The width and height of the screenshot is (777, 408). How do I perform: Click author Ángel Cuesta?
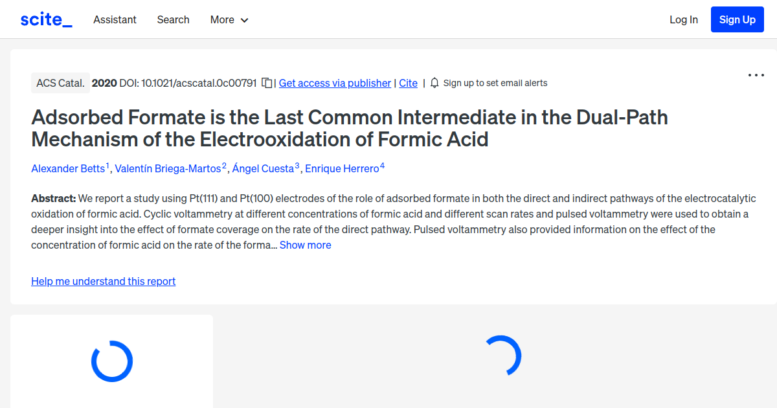264,168
